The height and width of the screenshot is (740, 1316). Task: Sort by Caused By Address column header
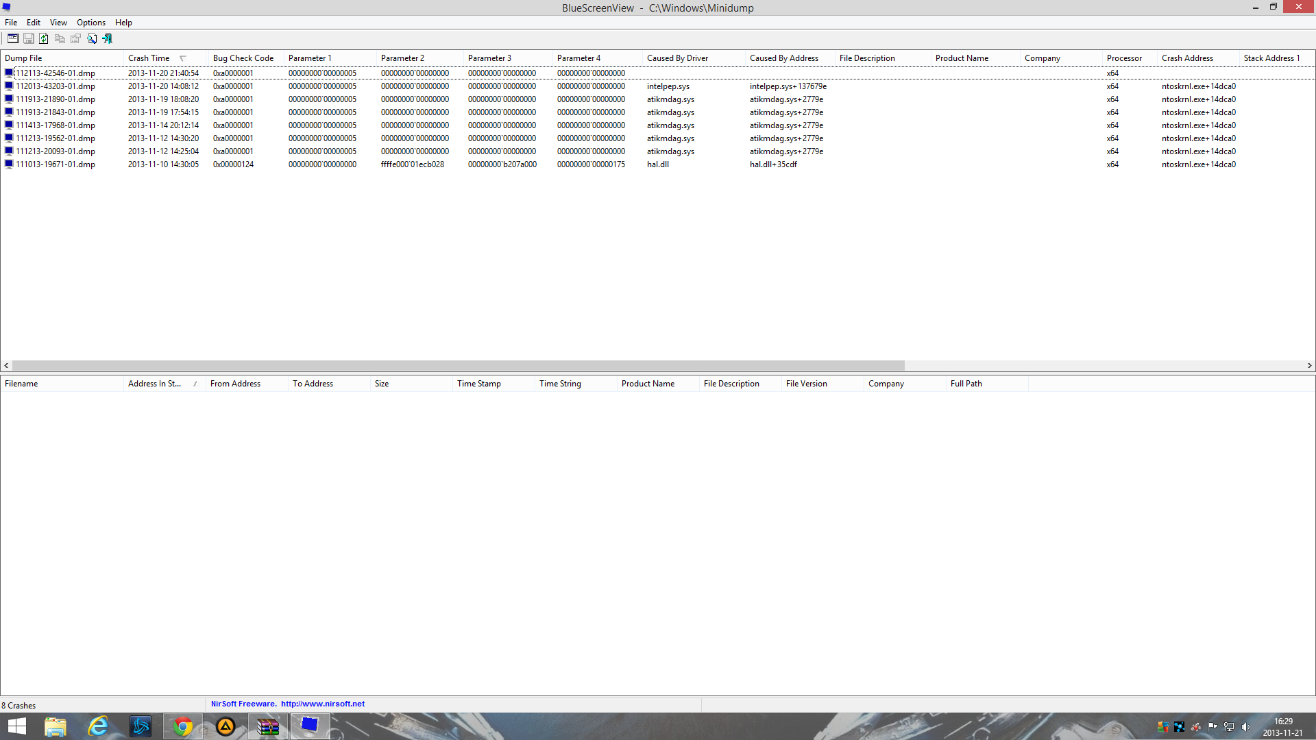click(x=790, y=58)
